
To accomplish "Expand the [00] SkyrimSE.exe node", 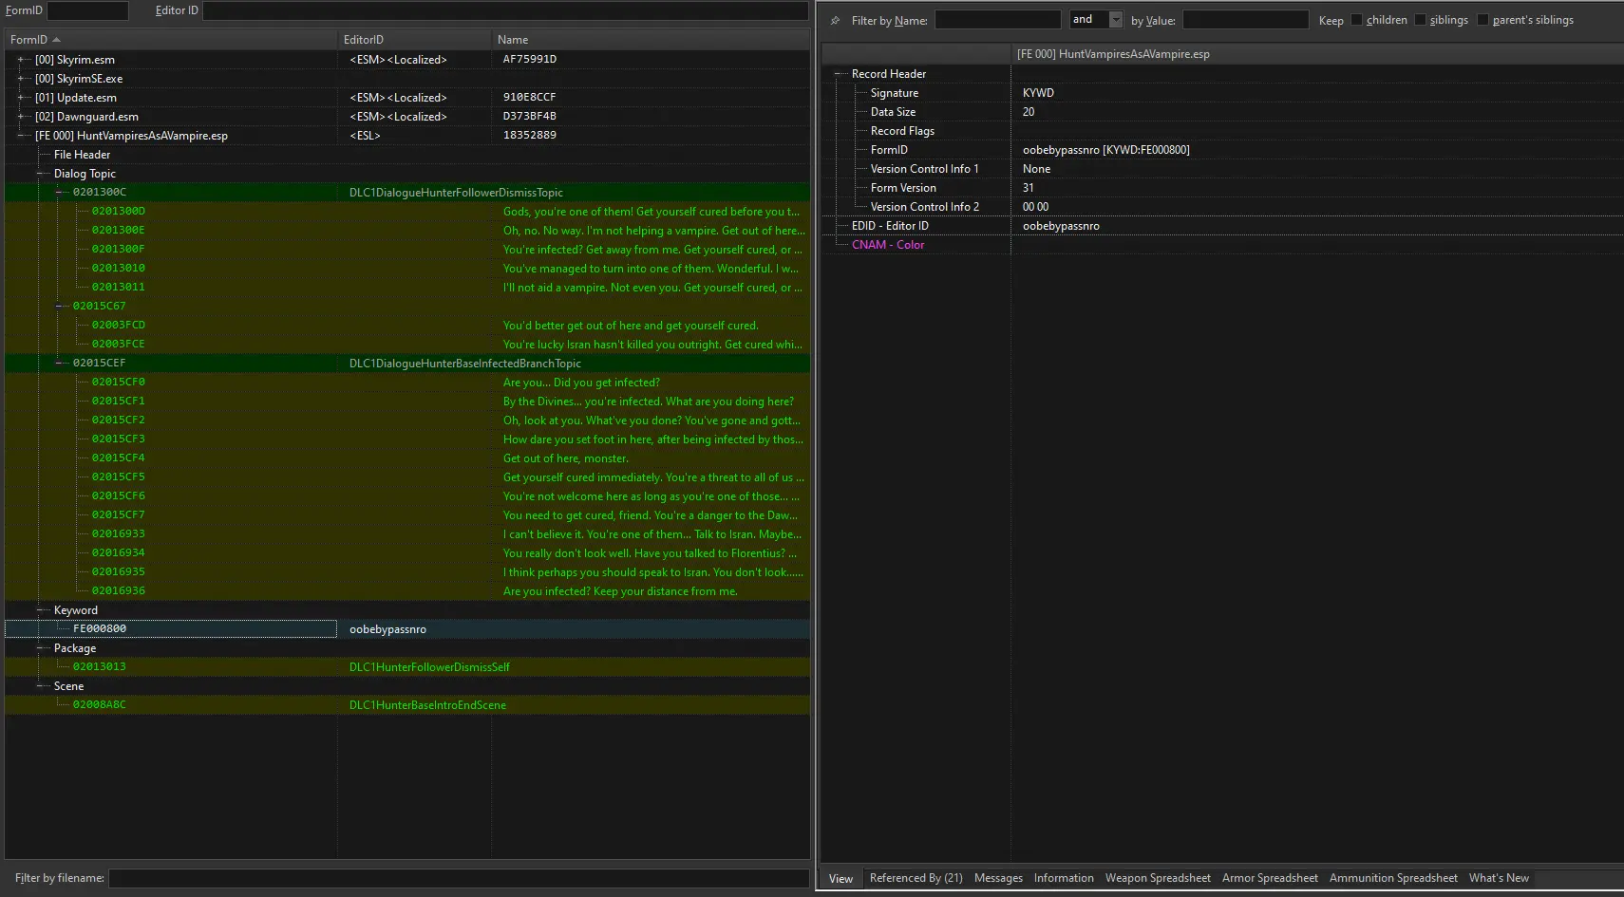I will pyautogui.click(x=21, y=79).
